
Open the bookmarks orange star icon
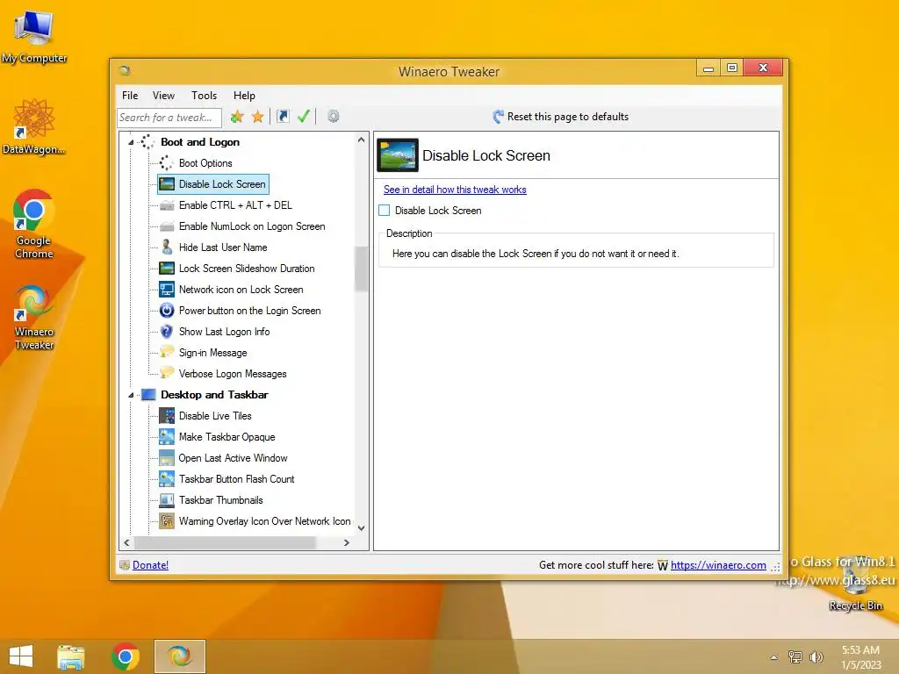(258, 117)
